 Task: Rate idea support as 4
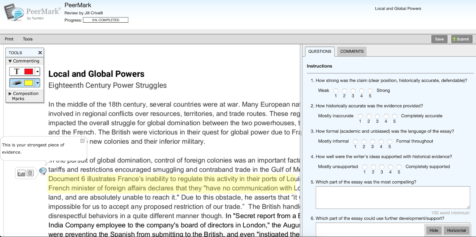pos(391,167)
